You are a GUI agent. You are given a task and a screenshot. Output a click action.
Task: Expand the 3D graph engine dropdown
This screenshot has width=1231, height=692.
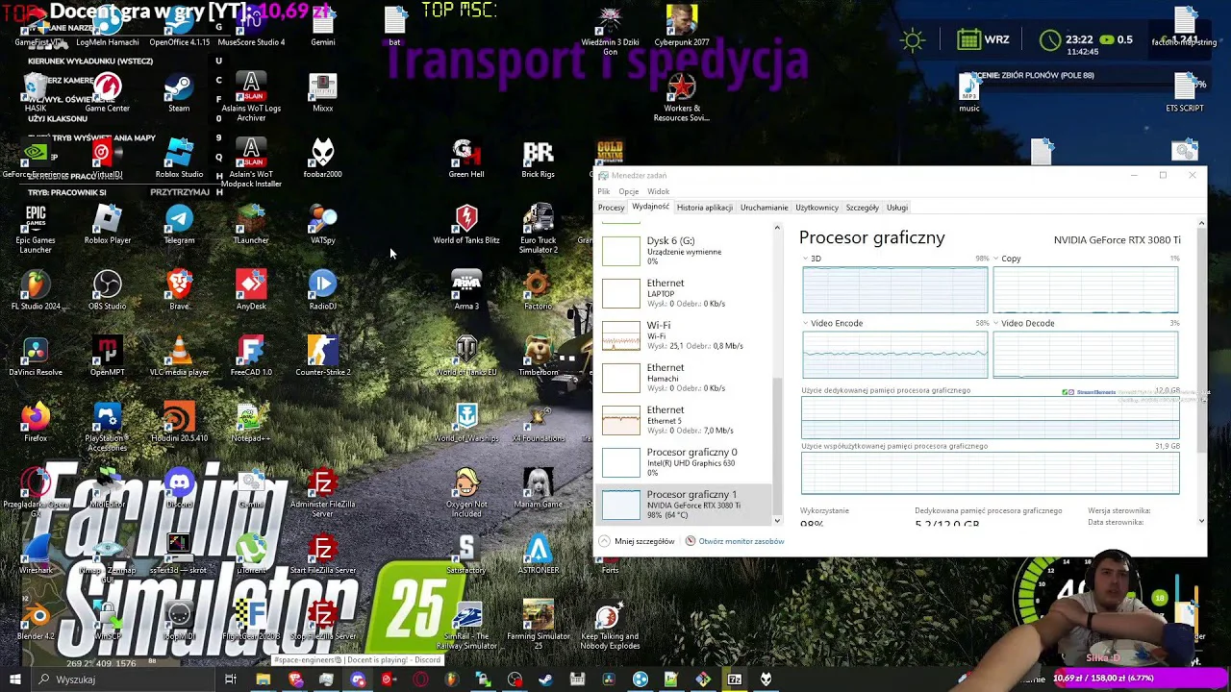[806, 259]
